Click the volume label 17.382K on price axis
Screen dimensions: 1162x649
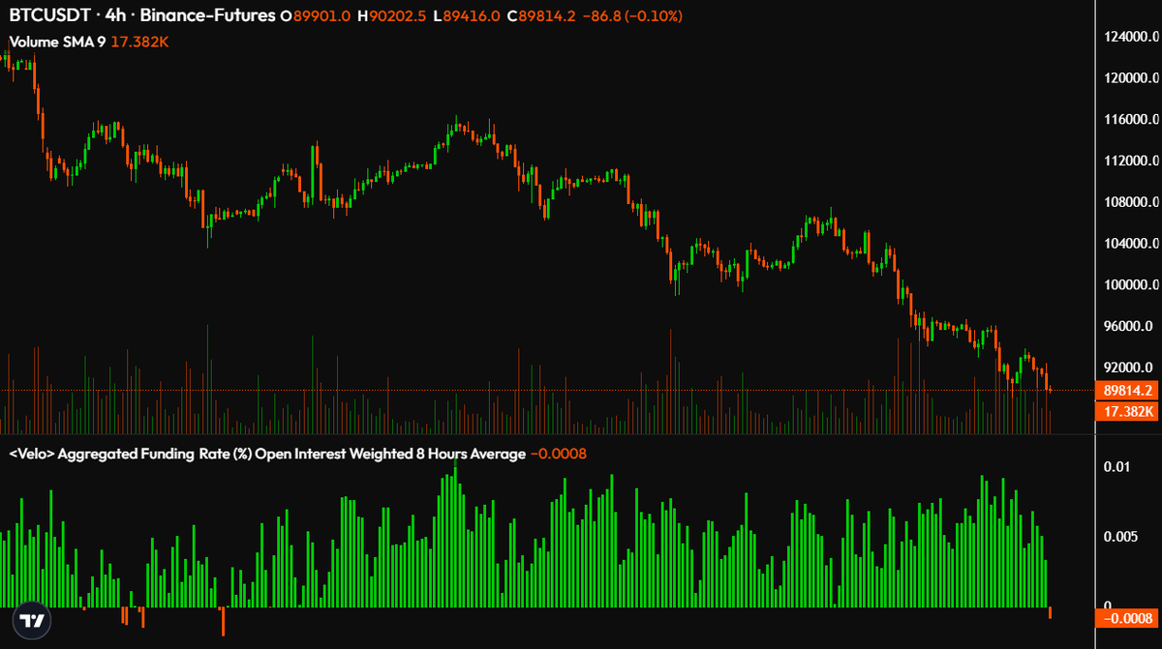pos(1126,412)
